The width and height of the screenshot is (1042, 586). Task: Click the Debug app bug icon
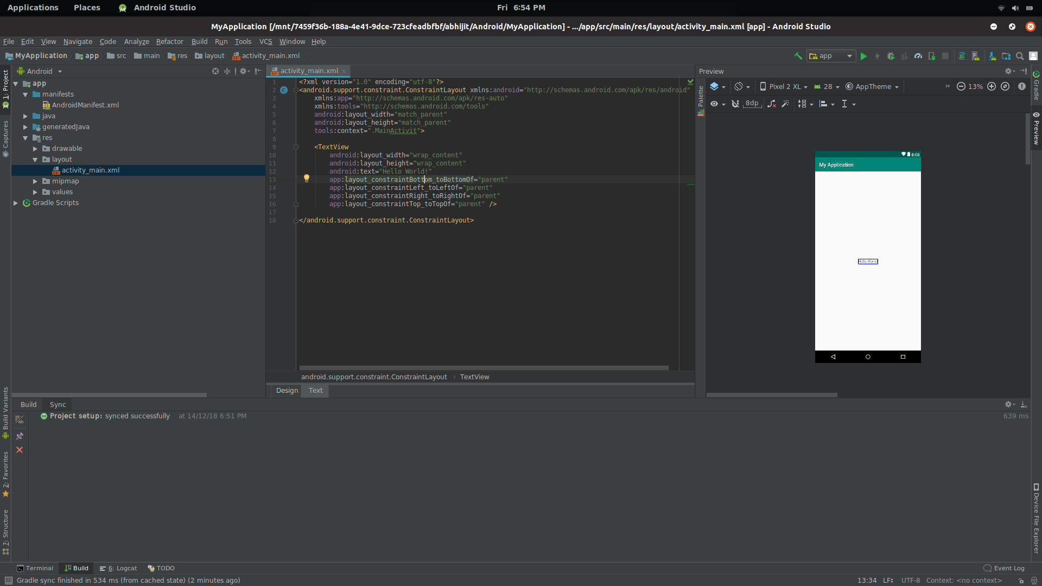pyautogui.click(x=891, y=56)
